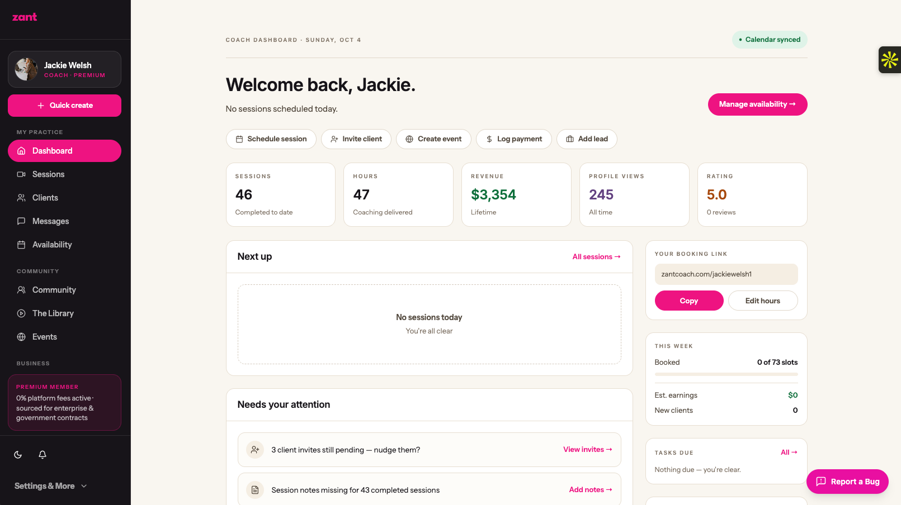Viewport: 901px width, 505px height.
Task: Open Availability in sidebar
Action: pos(64,245)
